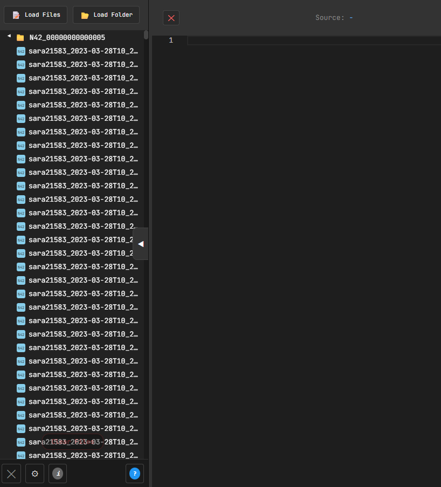Click line number 1 in the gutter
Viewport: 441px width, 487px height.
[x=171, y=40]
